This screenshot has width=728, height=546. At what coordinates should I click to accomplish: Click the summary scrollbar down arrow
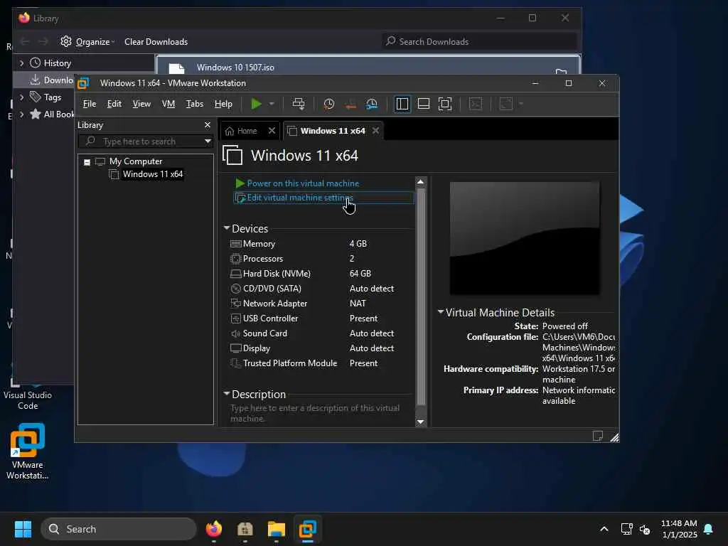(x=421, y=422)
